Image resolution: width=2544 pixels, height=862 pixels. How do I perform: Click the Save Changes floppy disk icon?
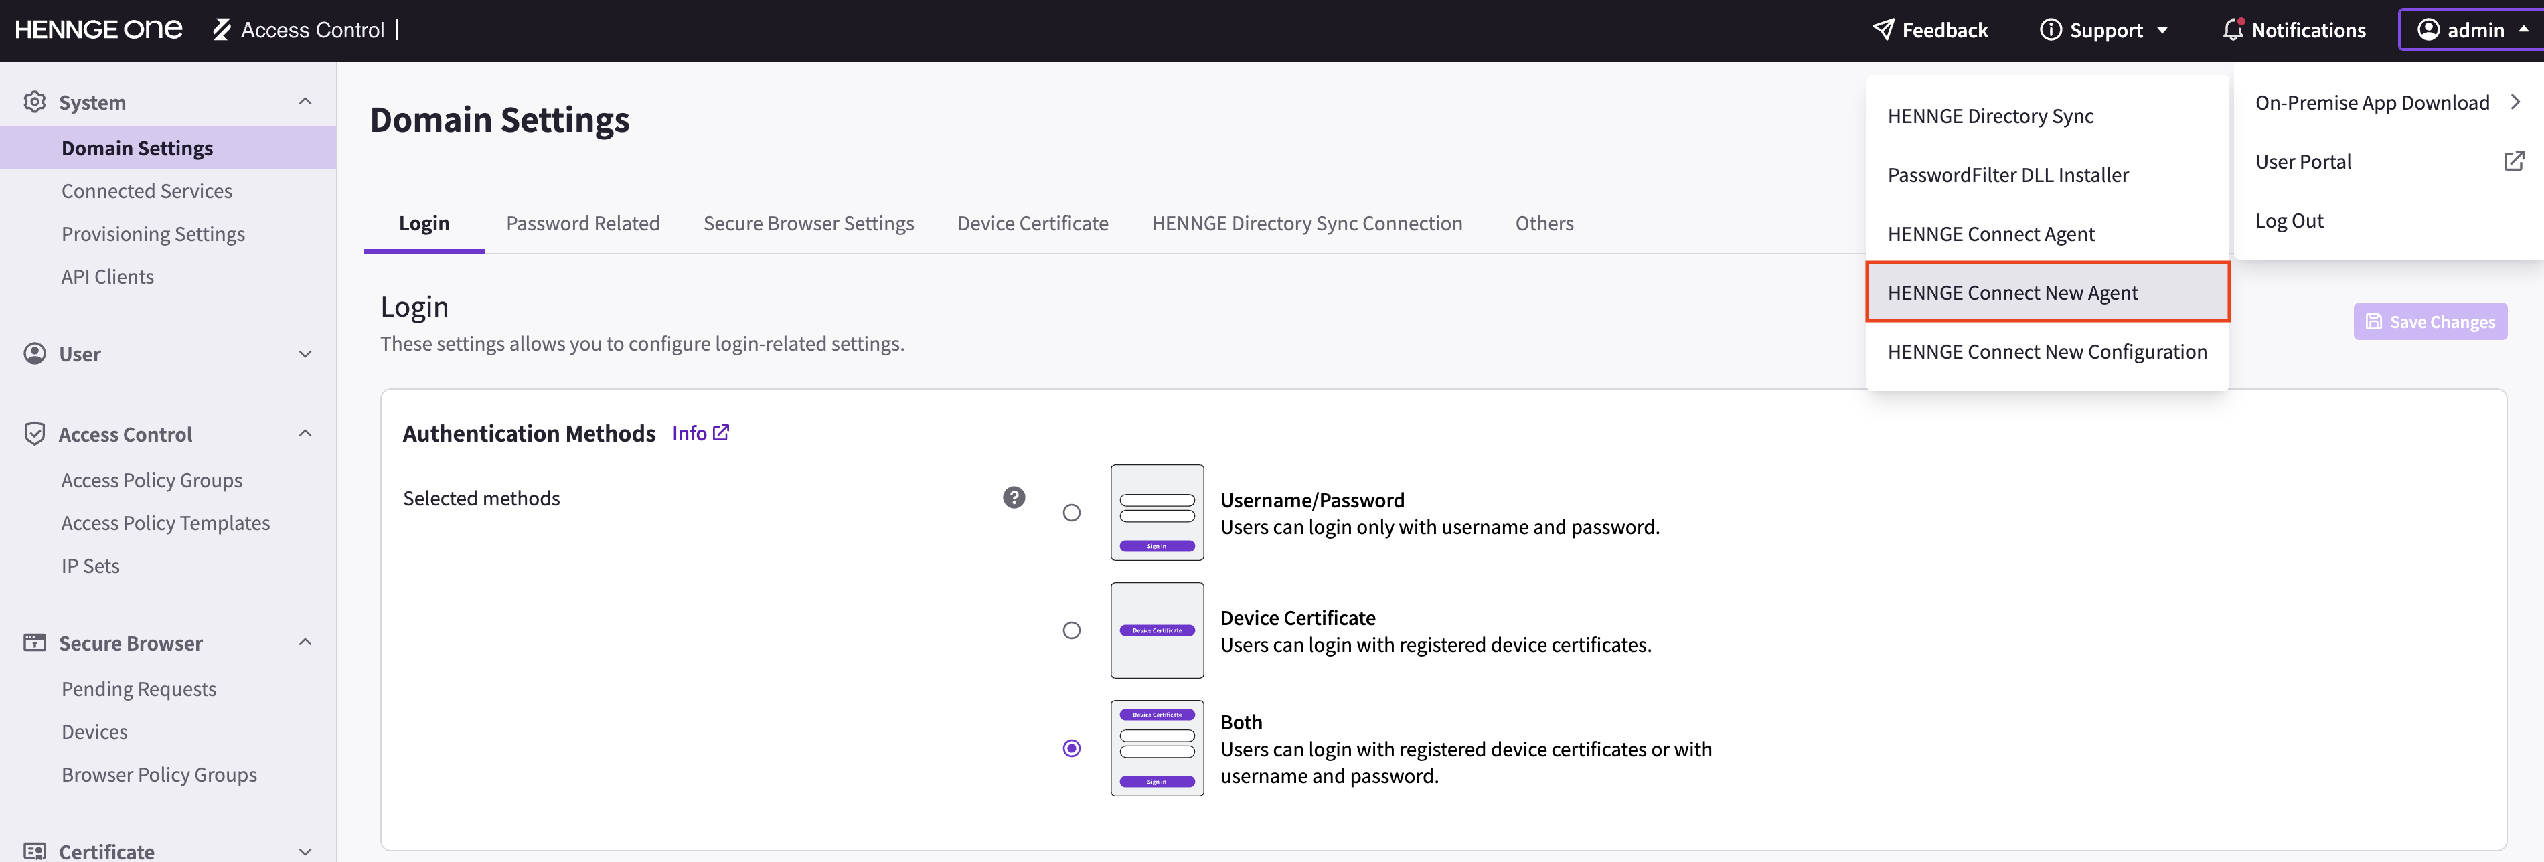tap(2374, 322)
